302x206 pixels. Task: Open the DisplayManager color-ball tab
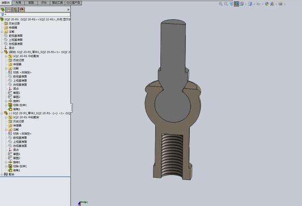click(22, 10)
